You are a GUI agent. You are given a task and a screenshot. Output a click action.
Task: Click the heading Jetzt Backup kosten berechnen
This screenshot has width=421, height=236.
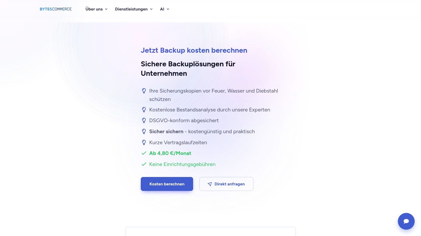194,50
